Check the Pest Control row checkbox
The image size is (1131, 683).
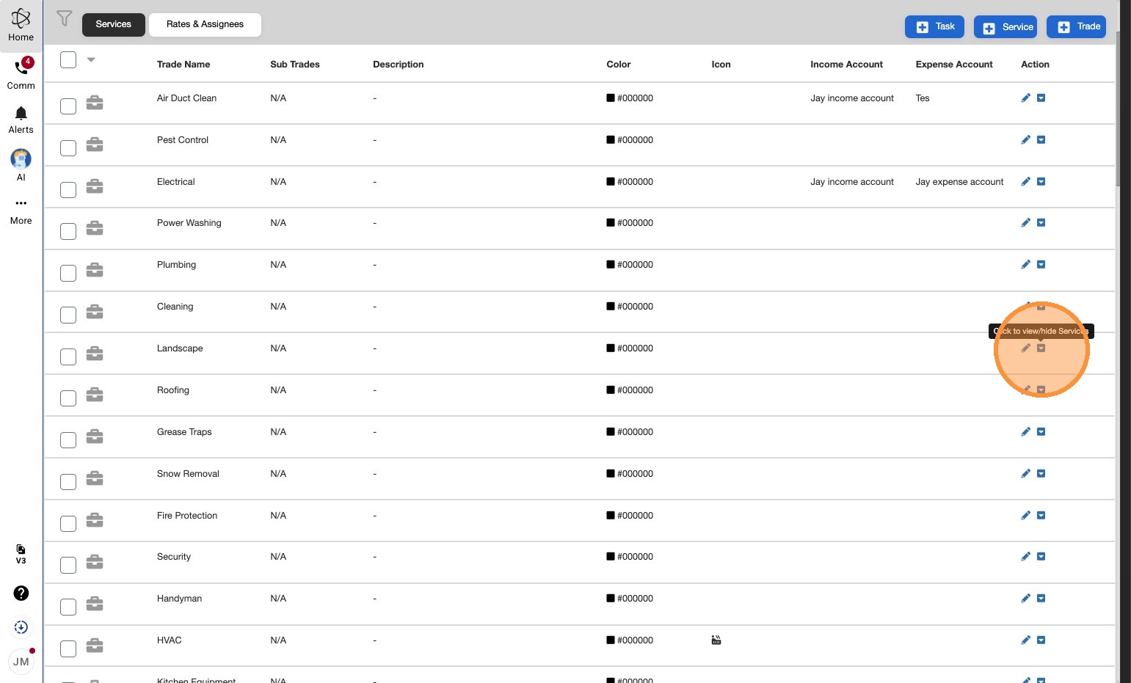[x=68, y=148]
